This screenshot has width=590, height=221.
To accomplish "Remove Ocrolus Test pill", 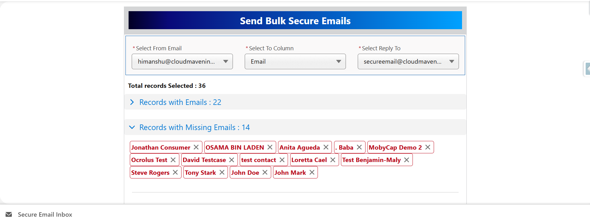I will point(173,160).
